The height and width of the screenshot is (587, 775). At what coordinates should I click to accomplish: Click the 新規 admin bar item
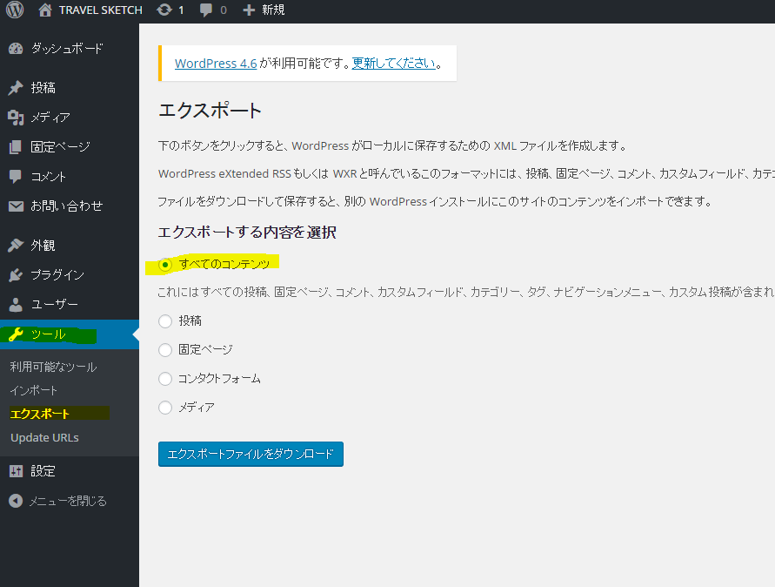coord(273,10)
